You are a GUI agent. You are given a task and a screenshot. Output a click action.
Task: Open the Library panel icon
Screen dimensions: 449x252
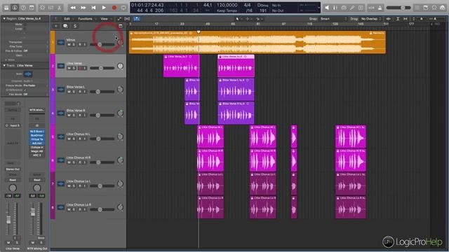coord(6,8)
